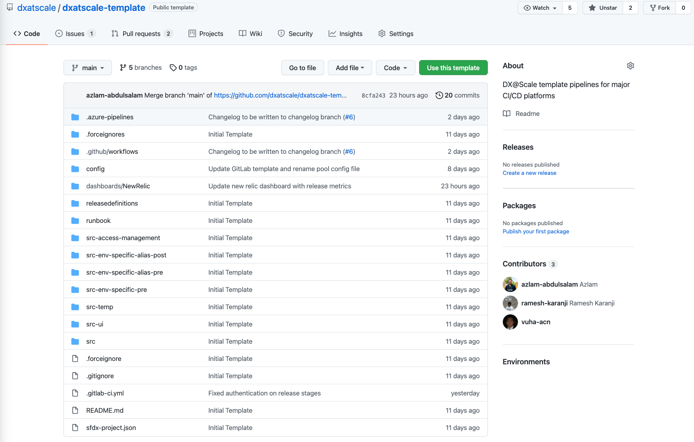
Task: Click Use this template button
Action: click(453, 68)
